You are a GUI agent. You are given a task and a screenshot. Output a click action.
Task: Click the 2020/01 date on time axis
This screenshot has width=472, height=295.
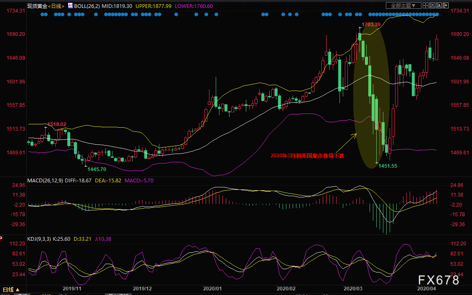[x=212, y=289]
